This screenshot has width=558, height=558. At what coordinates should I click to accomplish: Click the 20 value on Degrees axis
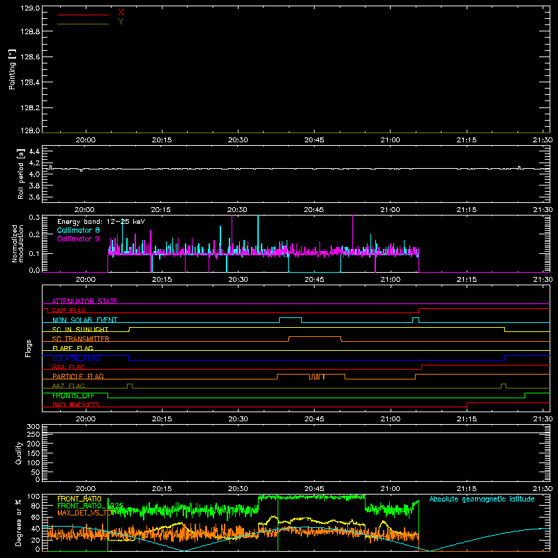click(36, 540)
